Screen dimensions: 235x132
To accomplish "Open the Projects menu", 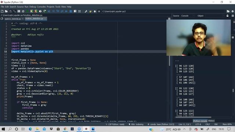I will pyautogui.click(x=51, y=7).
